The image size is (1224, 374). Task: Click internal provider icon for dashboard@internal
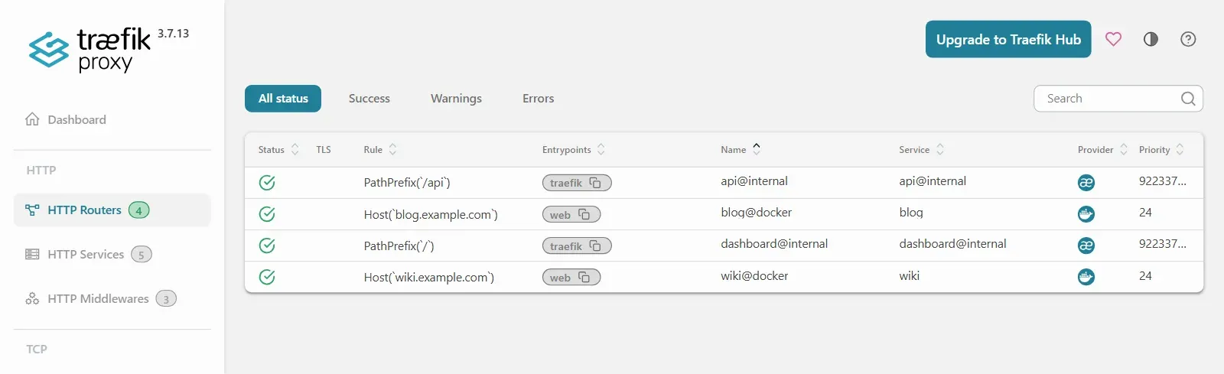pyautogui.click(x=1086, y=246)
